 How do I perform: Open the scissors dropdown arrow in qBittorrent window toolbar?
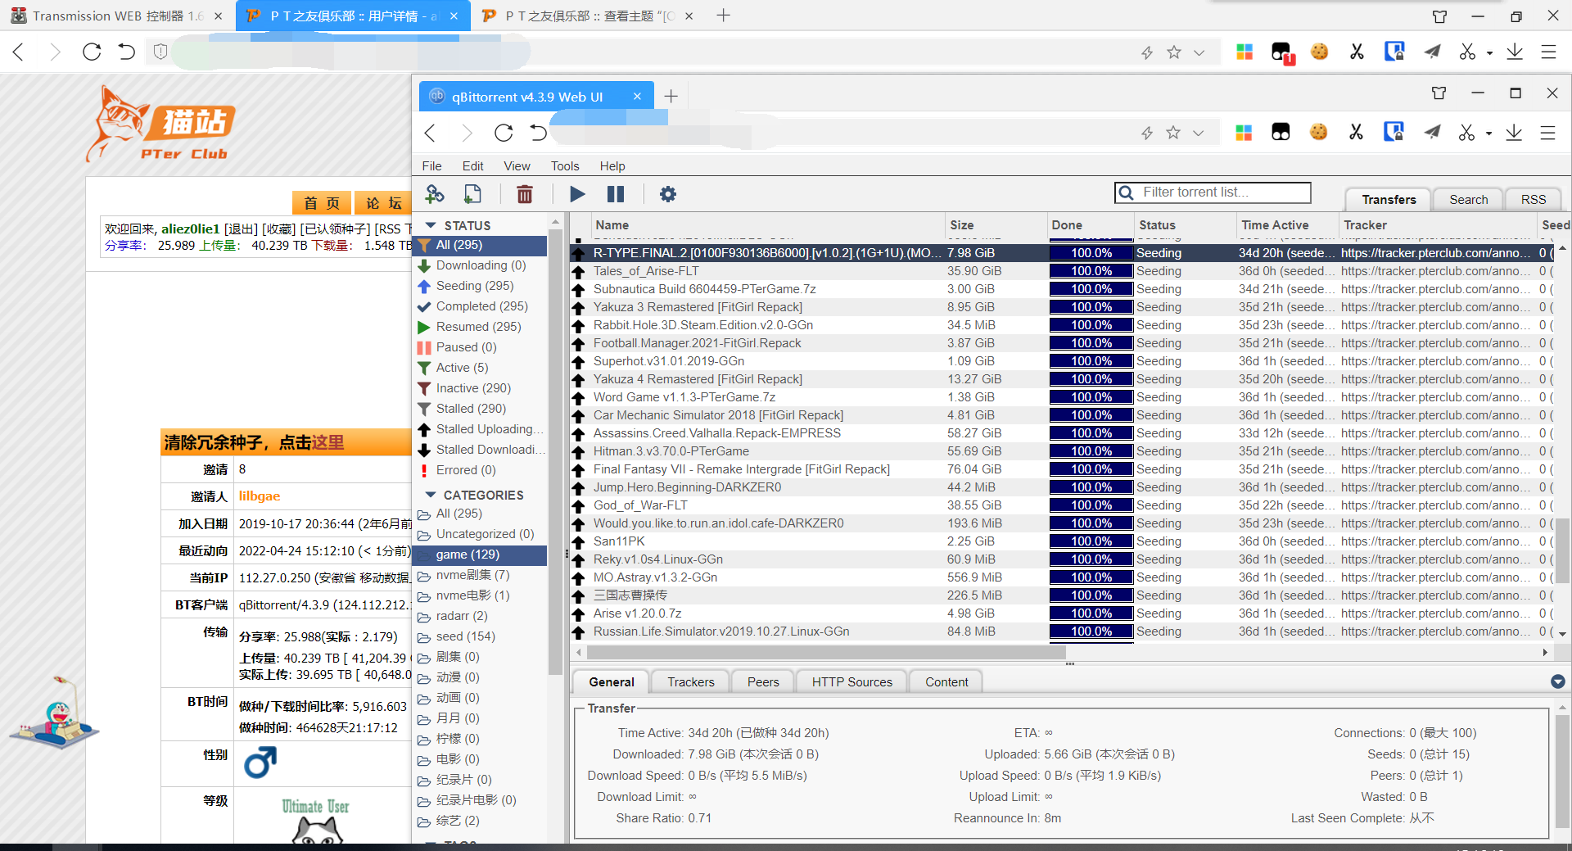click(1488, 133)
